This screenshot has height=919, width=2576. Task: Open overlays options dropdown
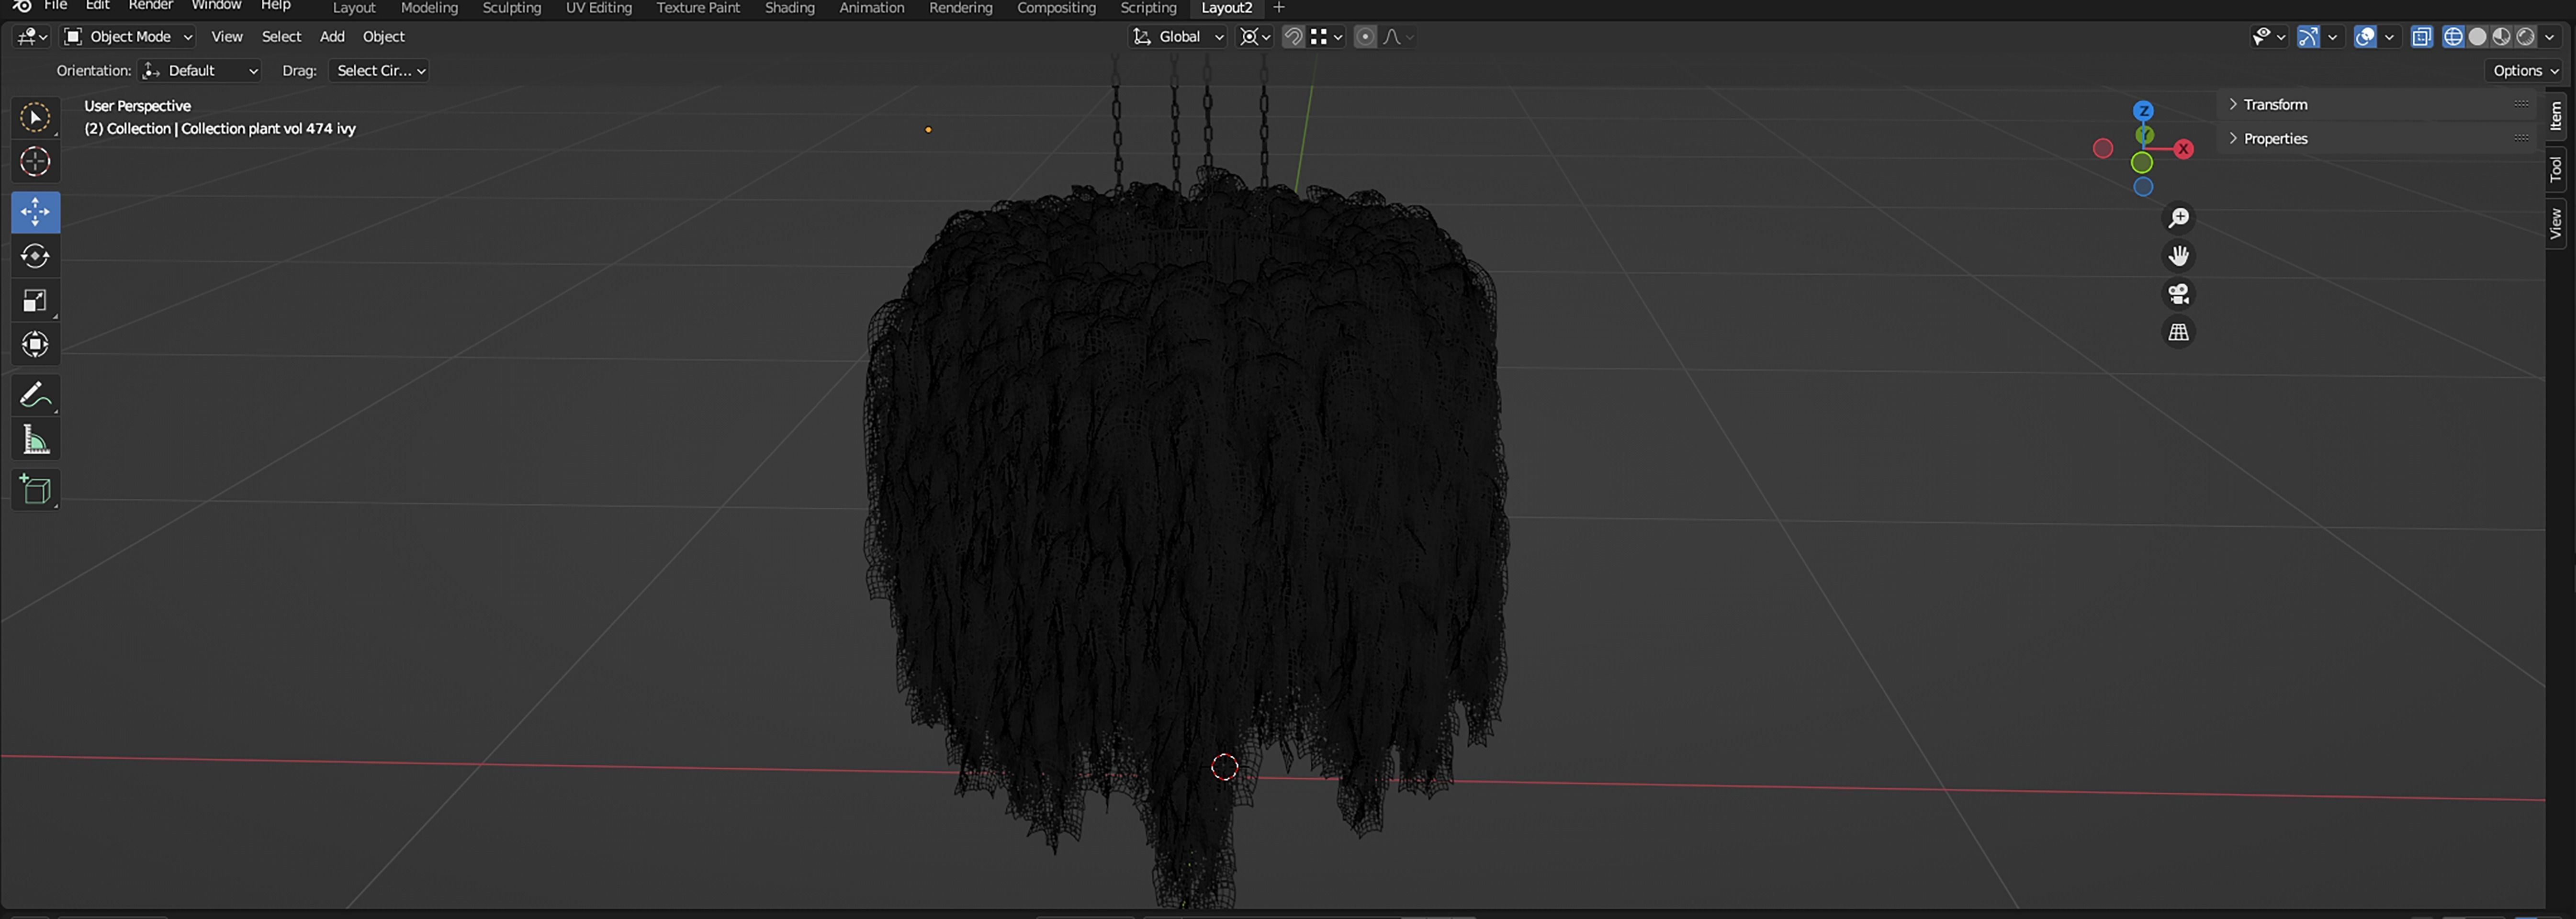2389,37
